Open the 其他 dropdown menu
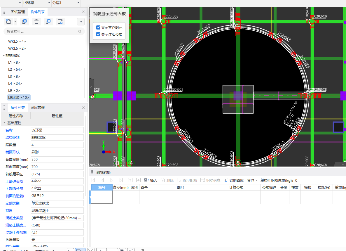Screen dimensions: 346x251 coord(252,180)
